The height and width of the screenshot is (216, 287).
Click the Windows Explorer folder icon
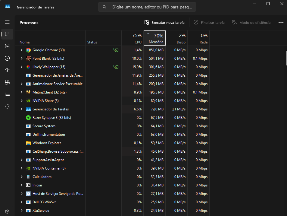[x=28, y=143]
